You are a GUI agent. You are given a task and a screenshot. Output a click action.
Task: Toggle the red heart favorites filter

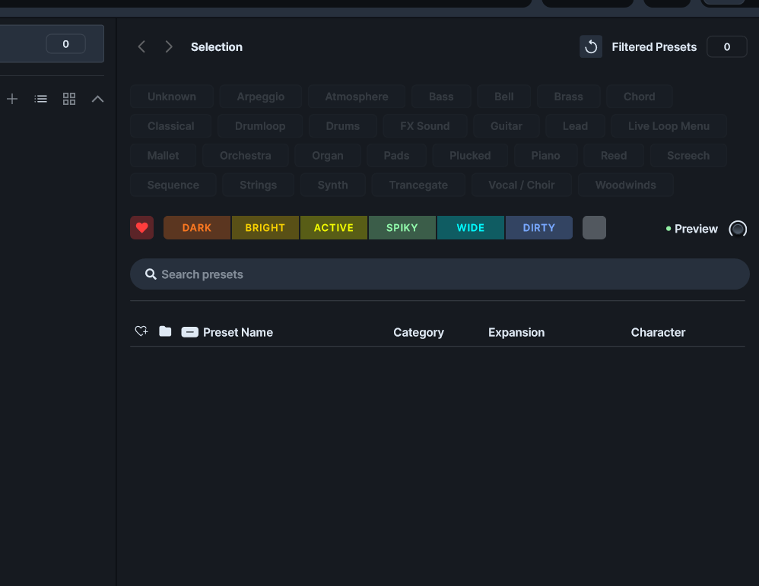(x=141, y=228)
